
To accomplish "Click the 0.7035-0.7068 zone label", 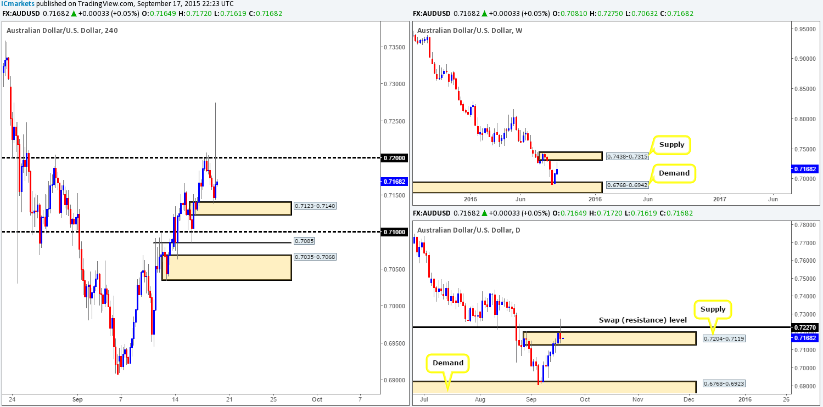I will coord(314,257).
